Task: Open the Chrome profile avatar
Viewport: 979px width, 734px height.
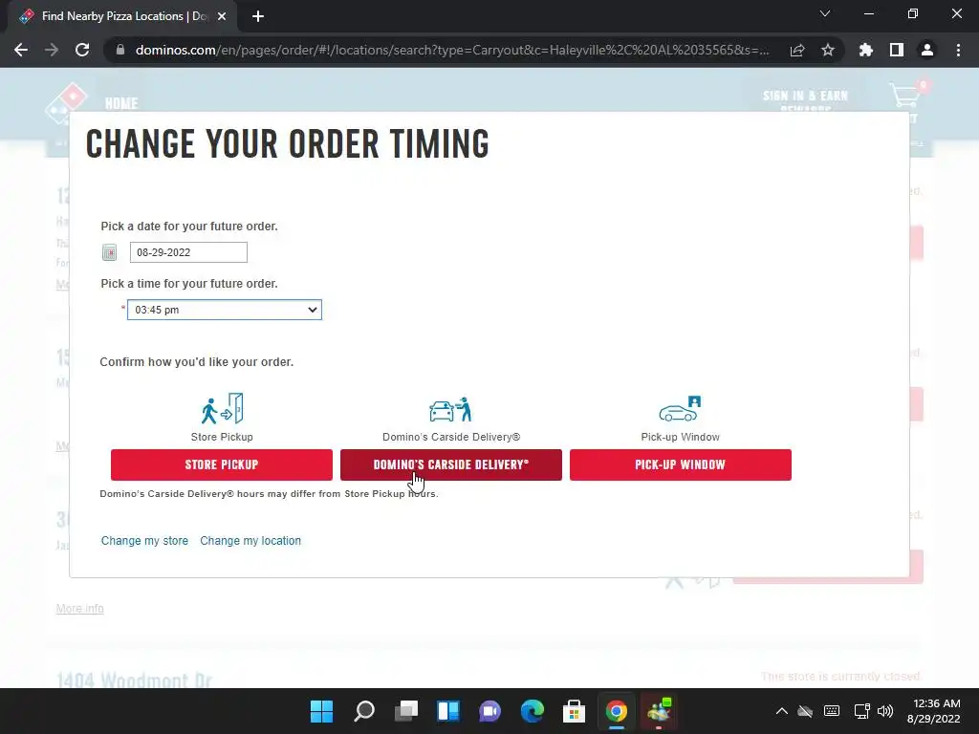Action: point(927,50)
